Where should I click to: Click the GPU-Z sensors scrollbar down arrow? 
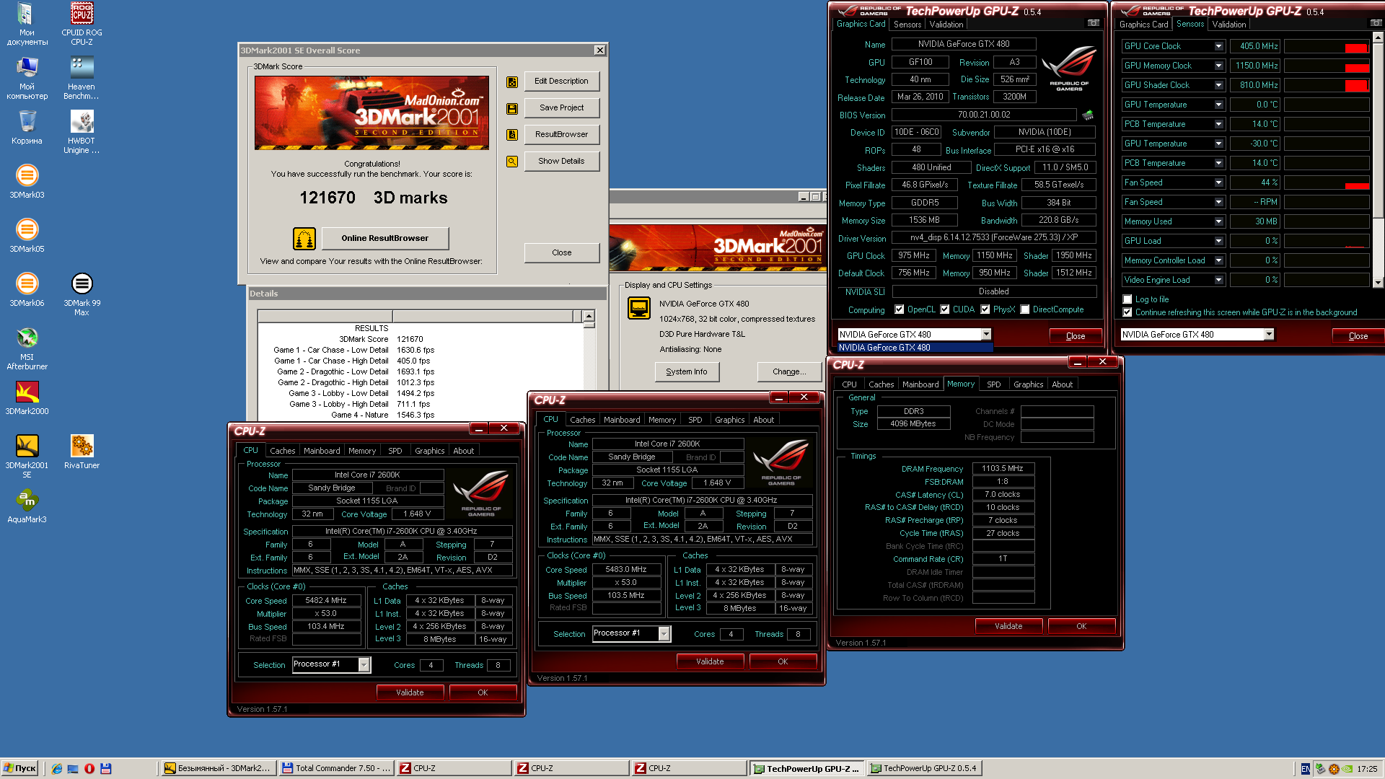1377,283
